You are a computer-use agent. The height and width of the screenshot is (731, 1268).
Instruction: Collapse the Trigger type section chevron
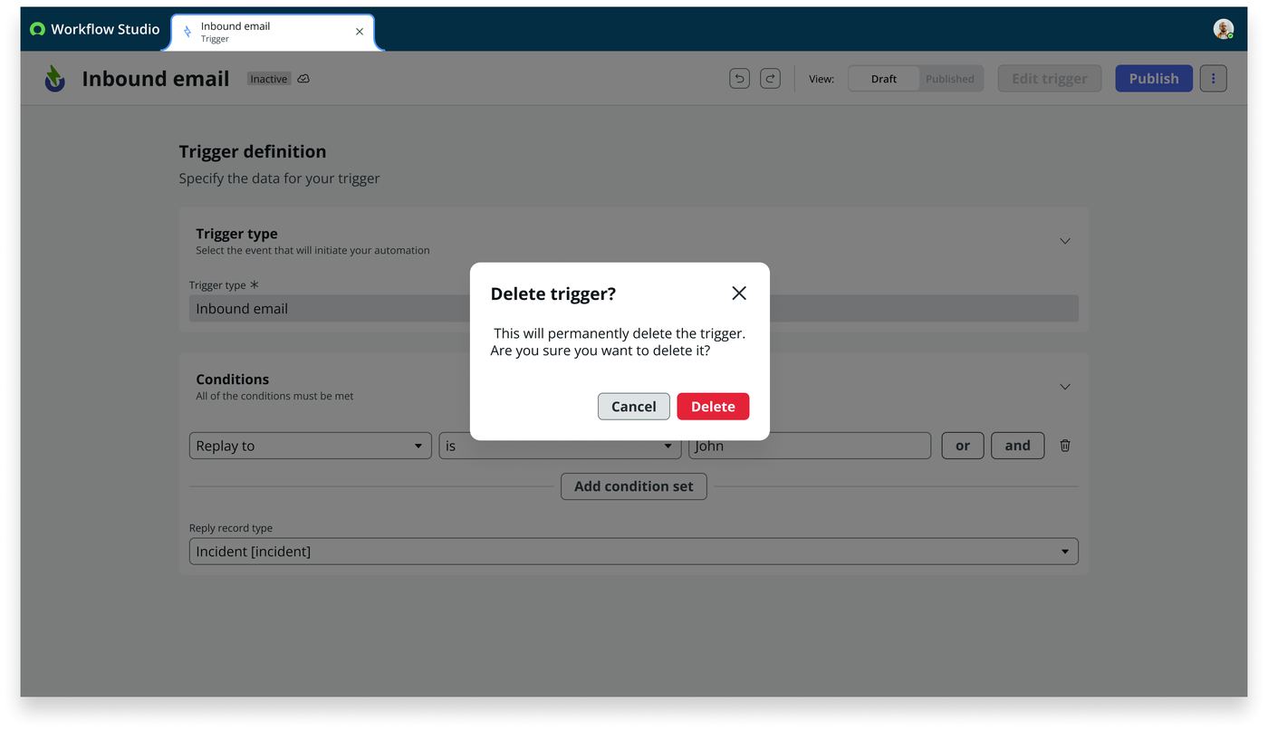click(x=1065, y=241)
